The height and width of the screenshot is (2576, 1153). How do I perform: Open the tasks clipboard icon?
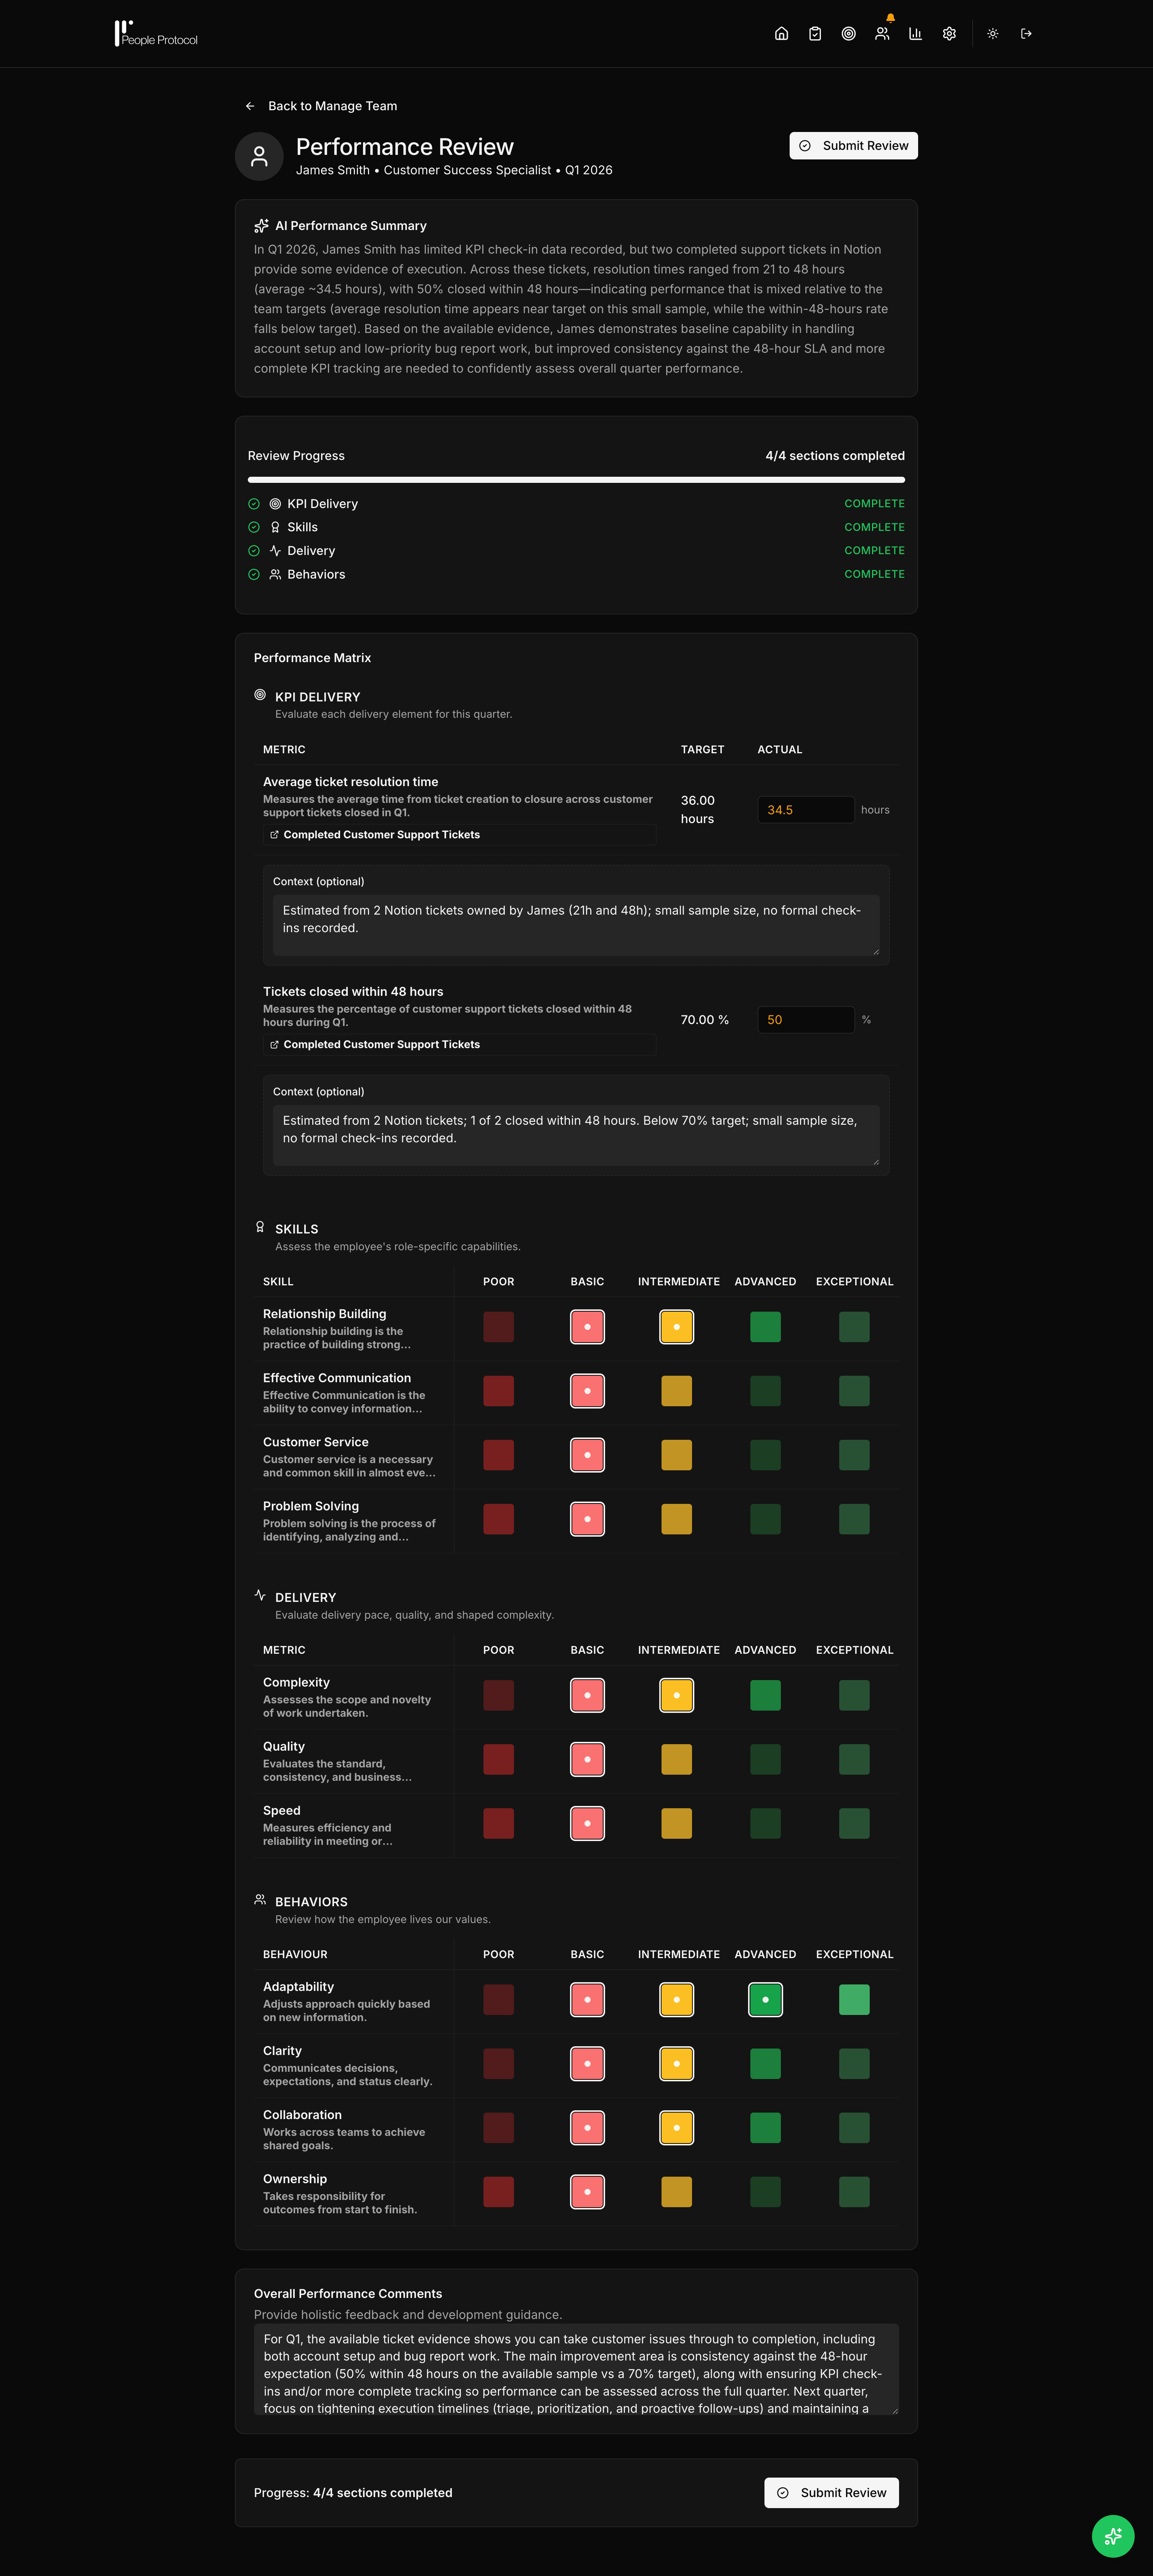coord(815,33)
